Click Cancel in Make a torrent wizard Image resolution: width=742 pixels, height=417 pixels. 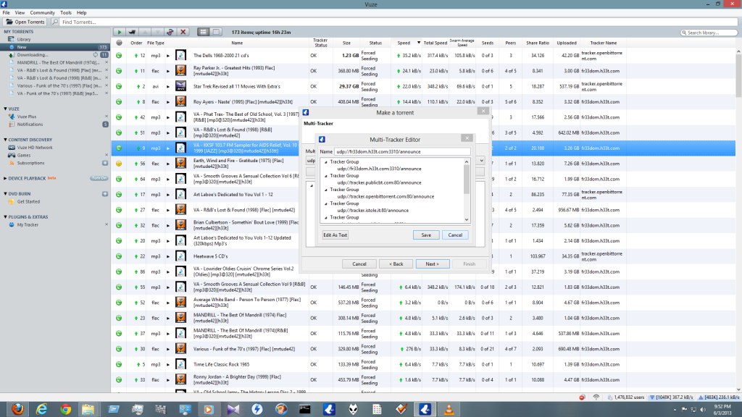pyautogui.click(x=359, y=264)
